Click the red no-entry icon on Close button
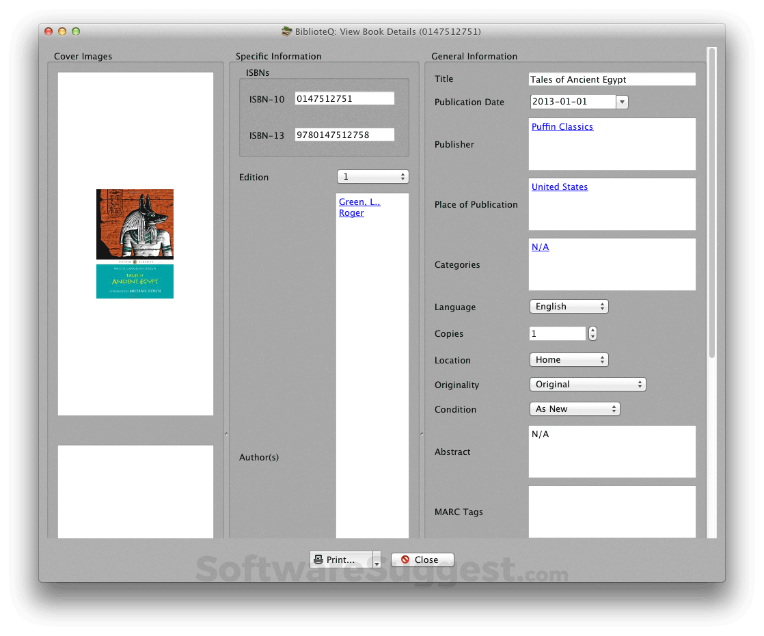 coord(405,559)
